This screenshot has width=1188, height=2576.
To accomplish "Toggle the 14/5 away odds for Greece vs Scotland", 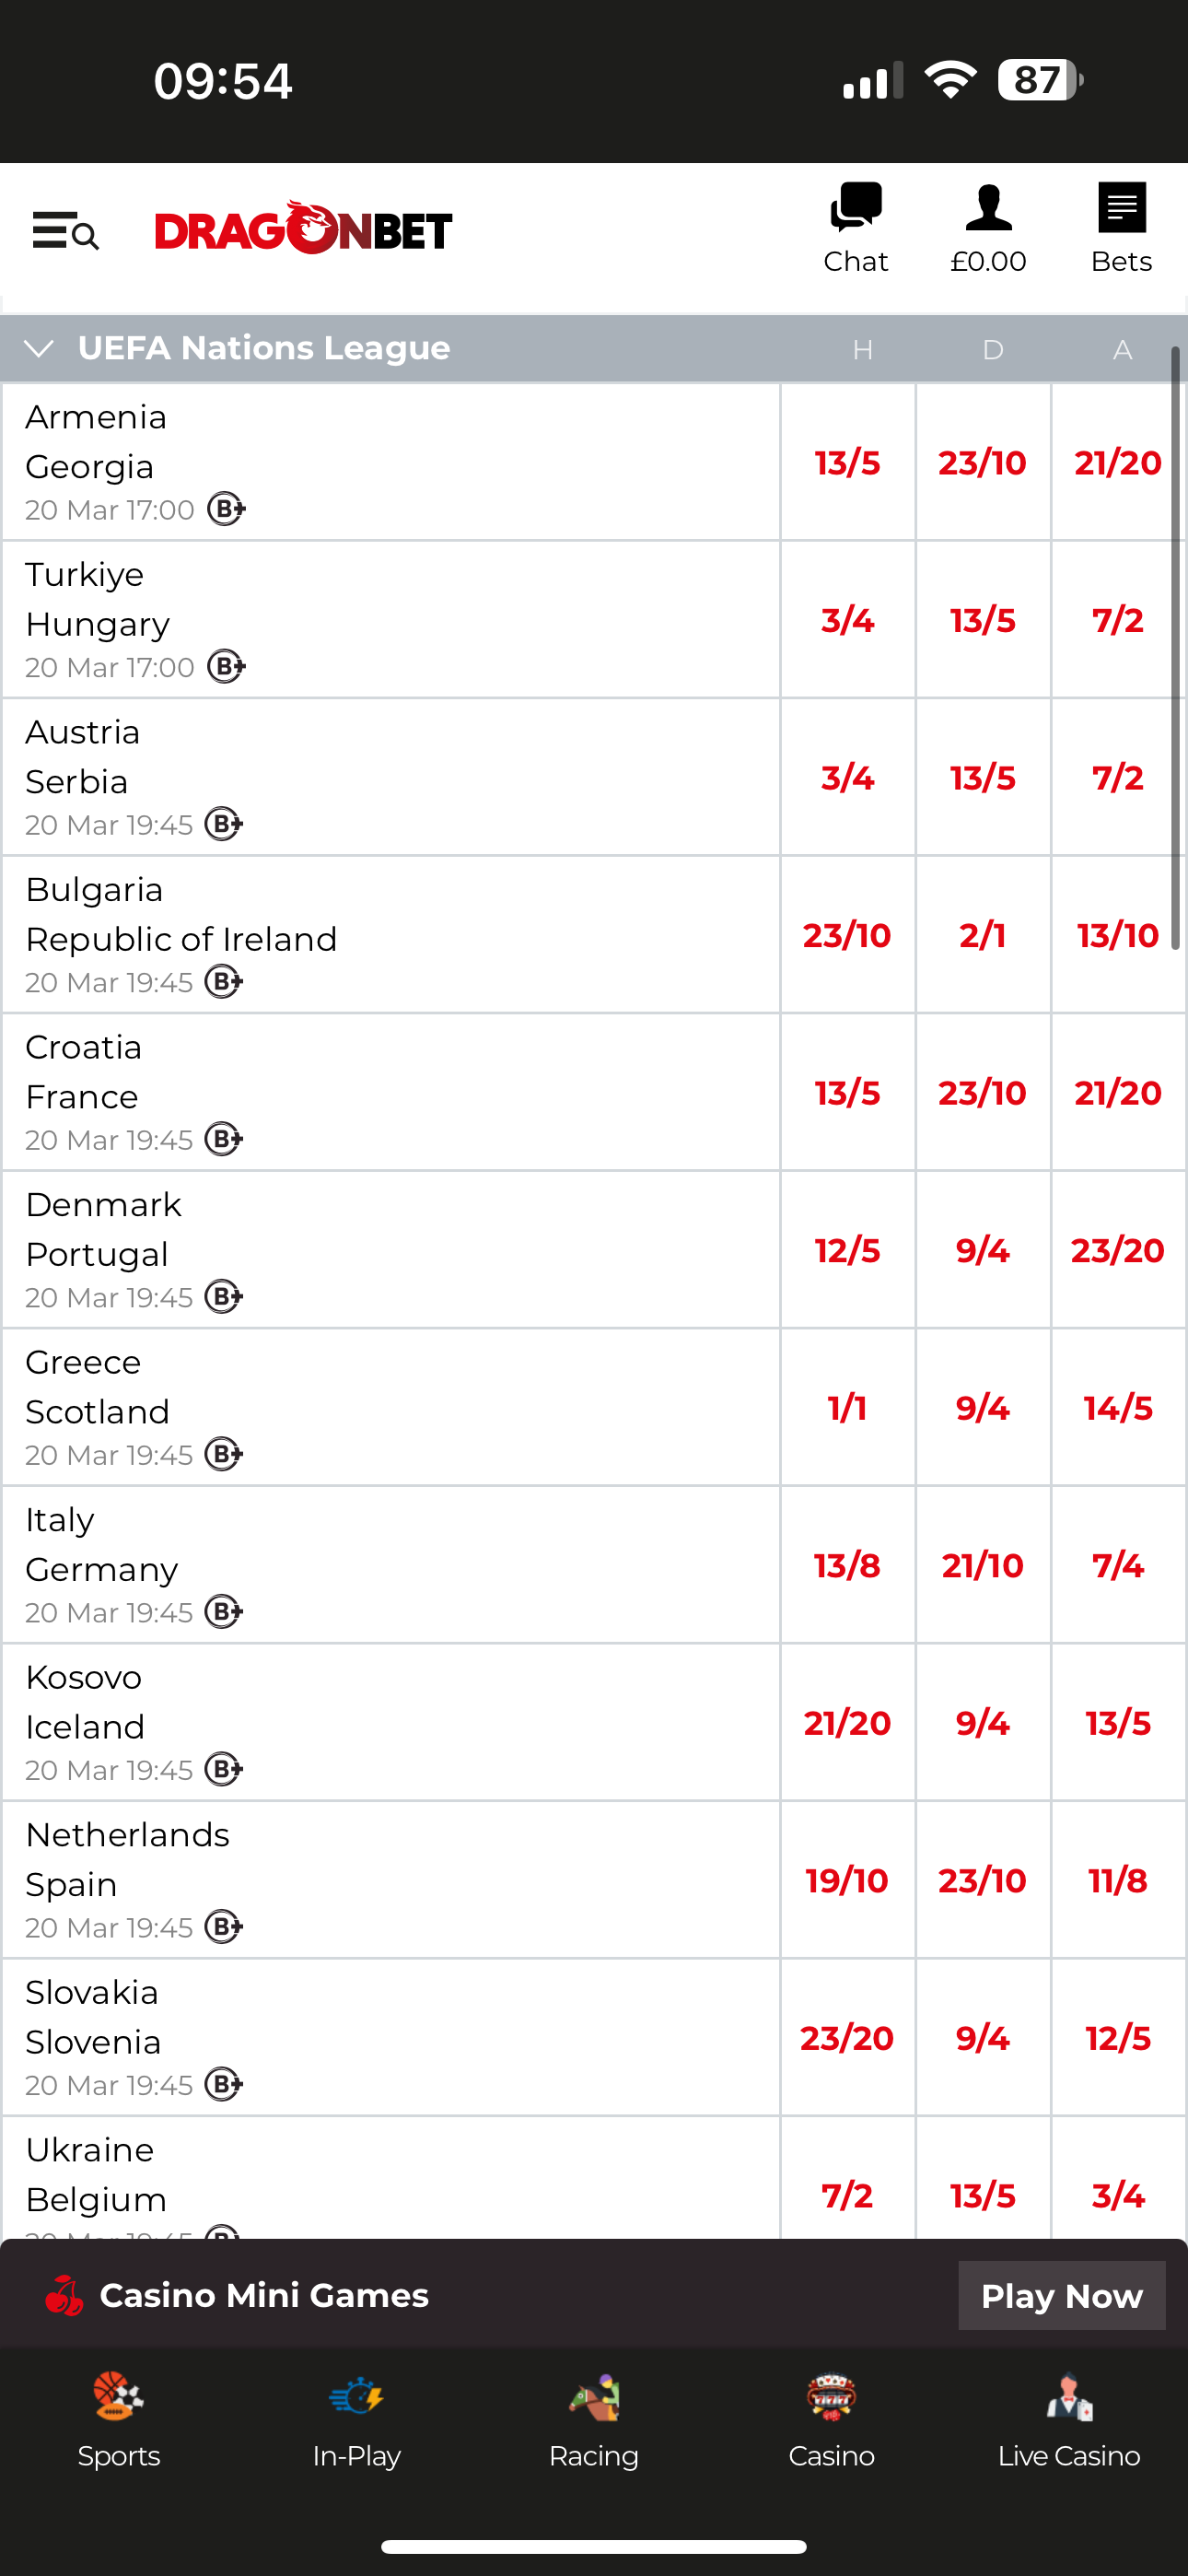I will pos(1118,1407).
